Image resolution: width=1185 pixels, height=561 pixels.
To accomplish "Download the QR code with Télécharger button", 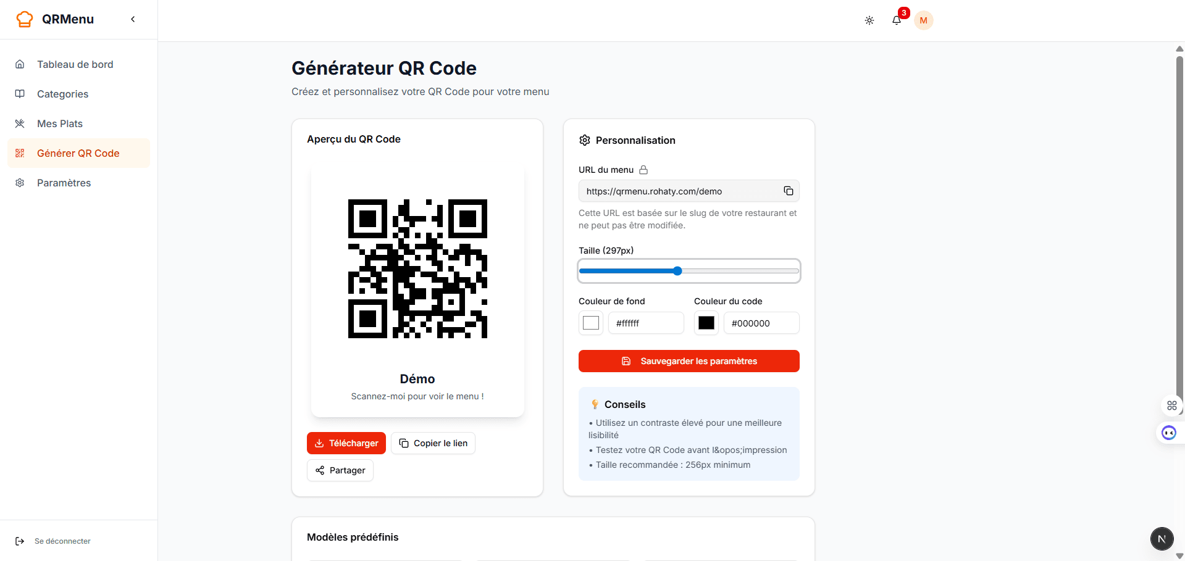I will pos(346,443).
